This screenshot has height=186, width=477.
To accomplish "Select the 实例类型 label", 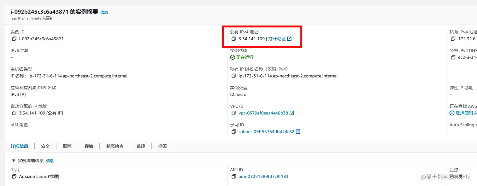I will point(239,88).
